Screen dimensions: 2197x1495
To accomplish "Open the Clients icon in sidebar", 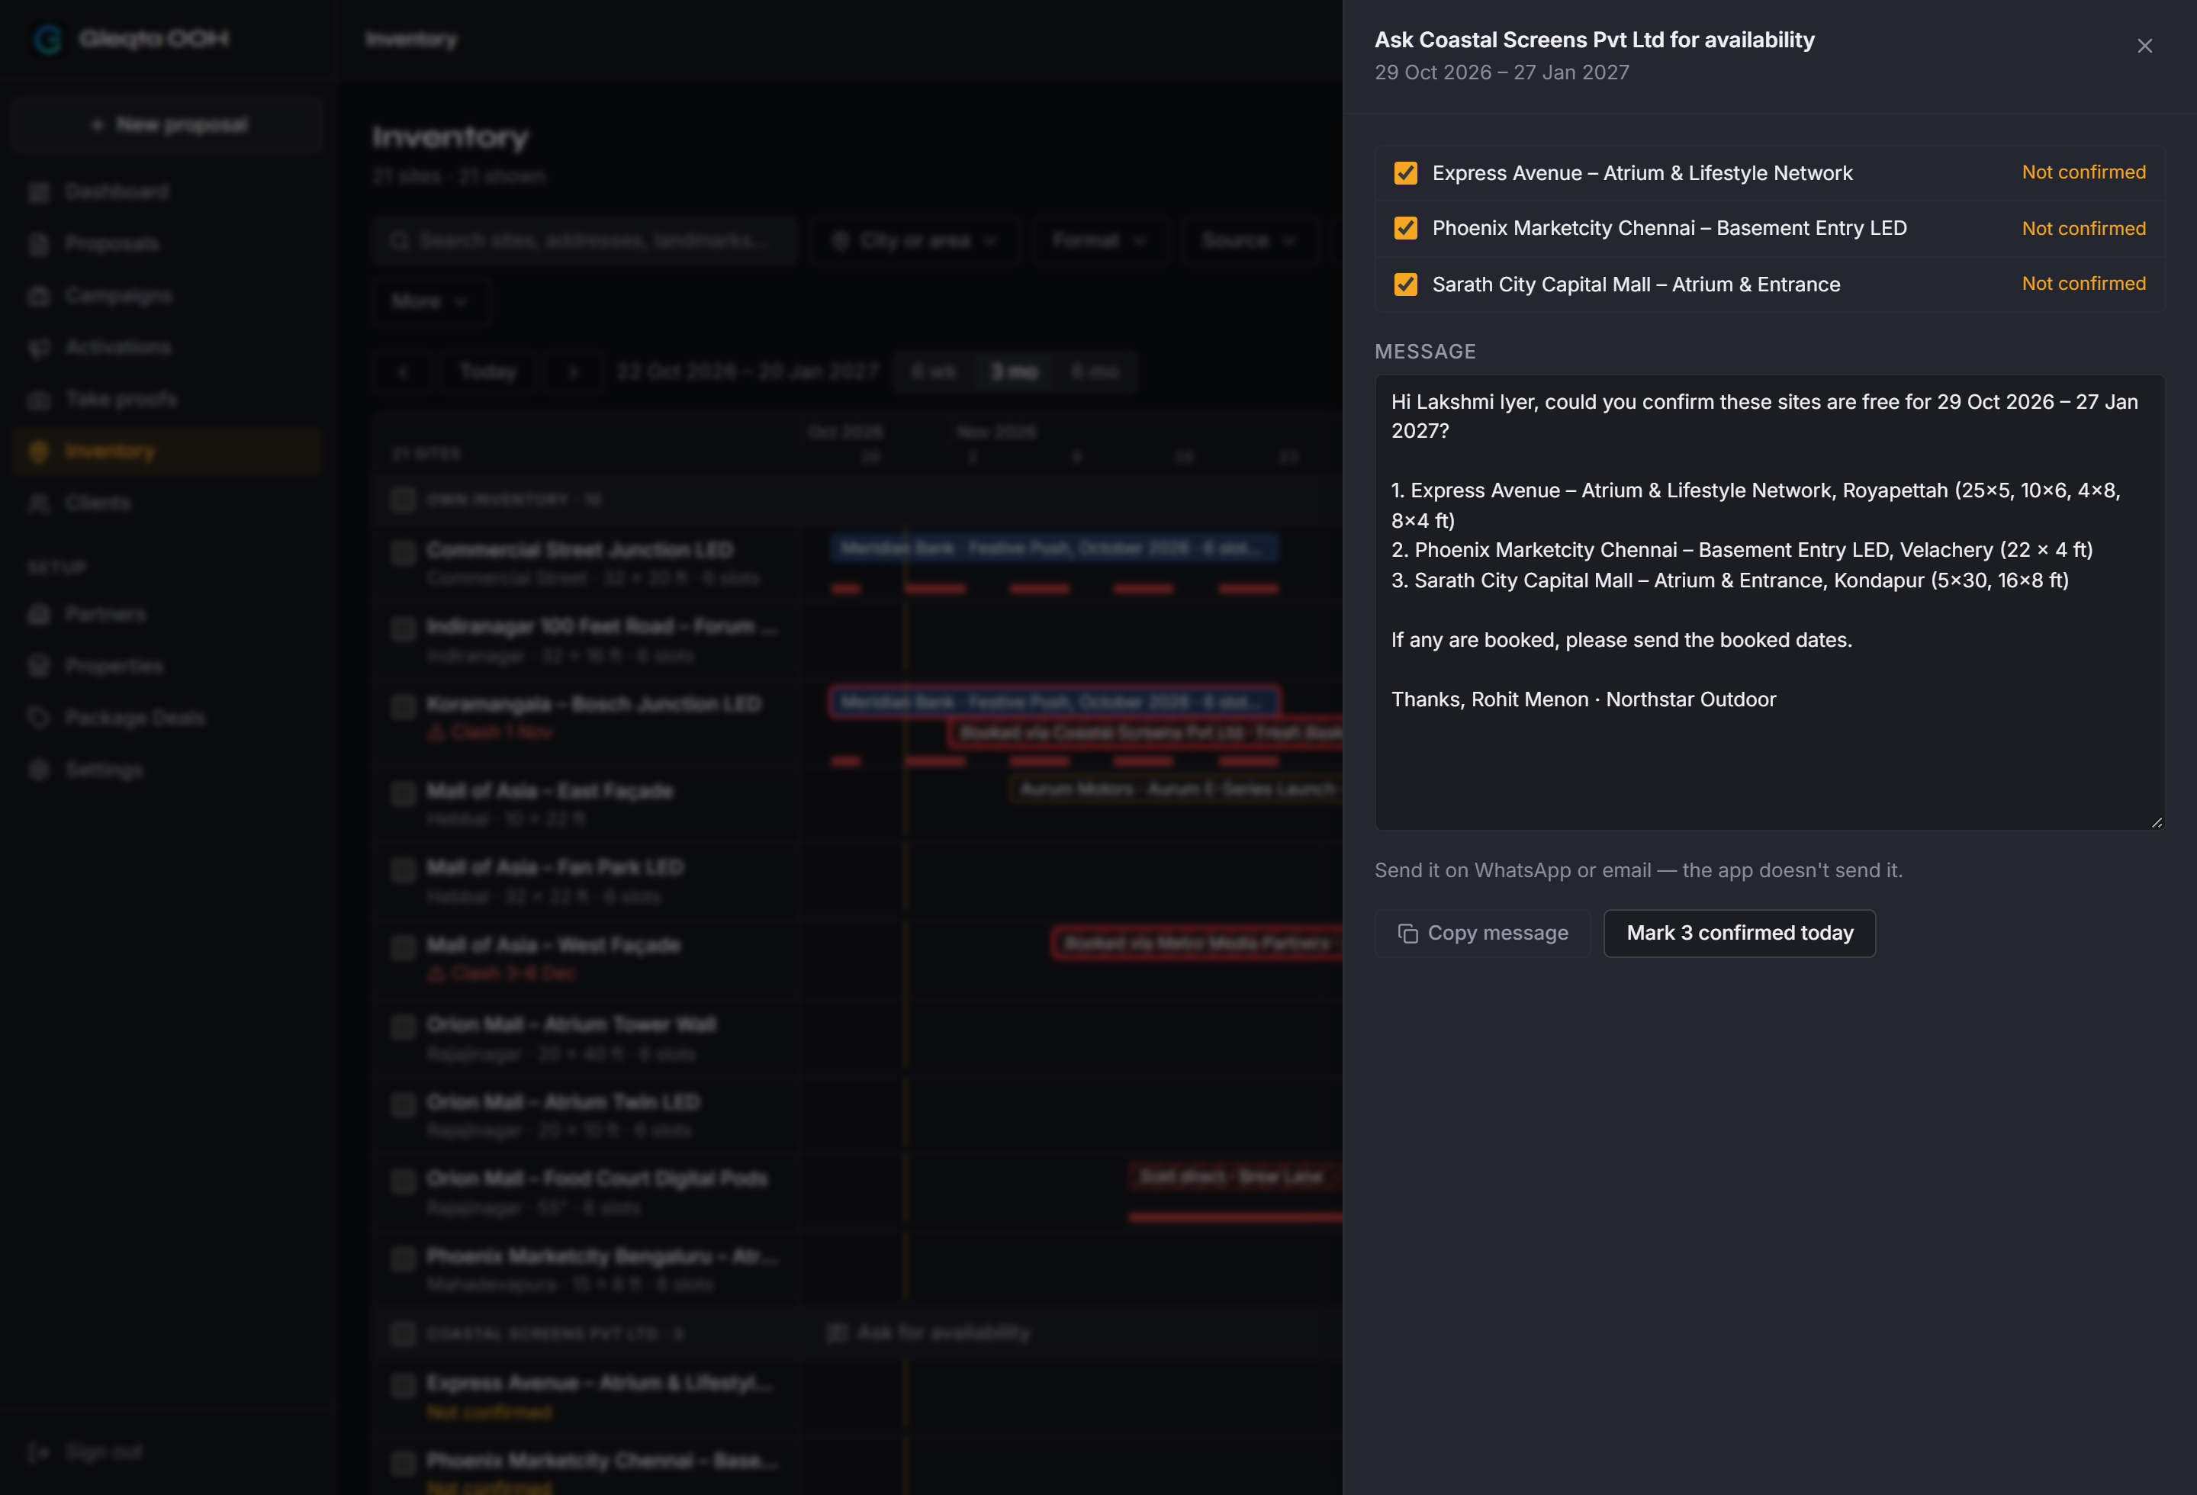I will point(39,503).
